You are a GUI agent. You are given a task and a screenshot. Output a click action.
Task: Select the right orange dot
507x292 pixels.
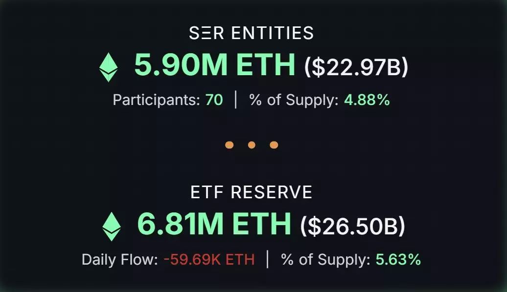coord(274,145)
